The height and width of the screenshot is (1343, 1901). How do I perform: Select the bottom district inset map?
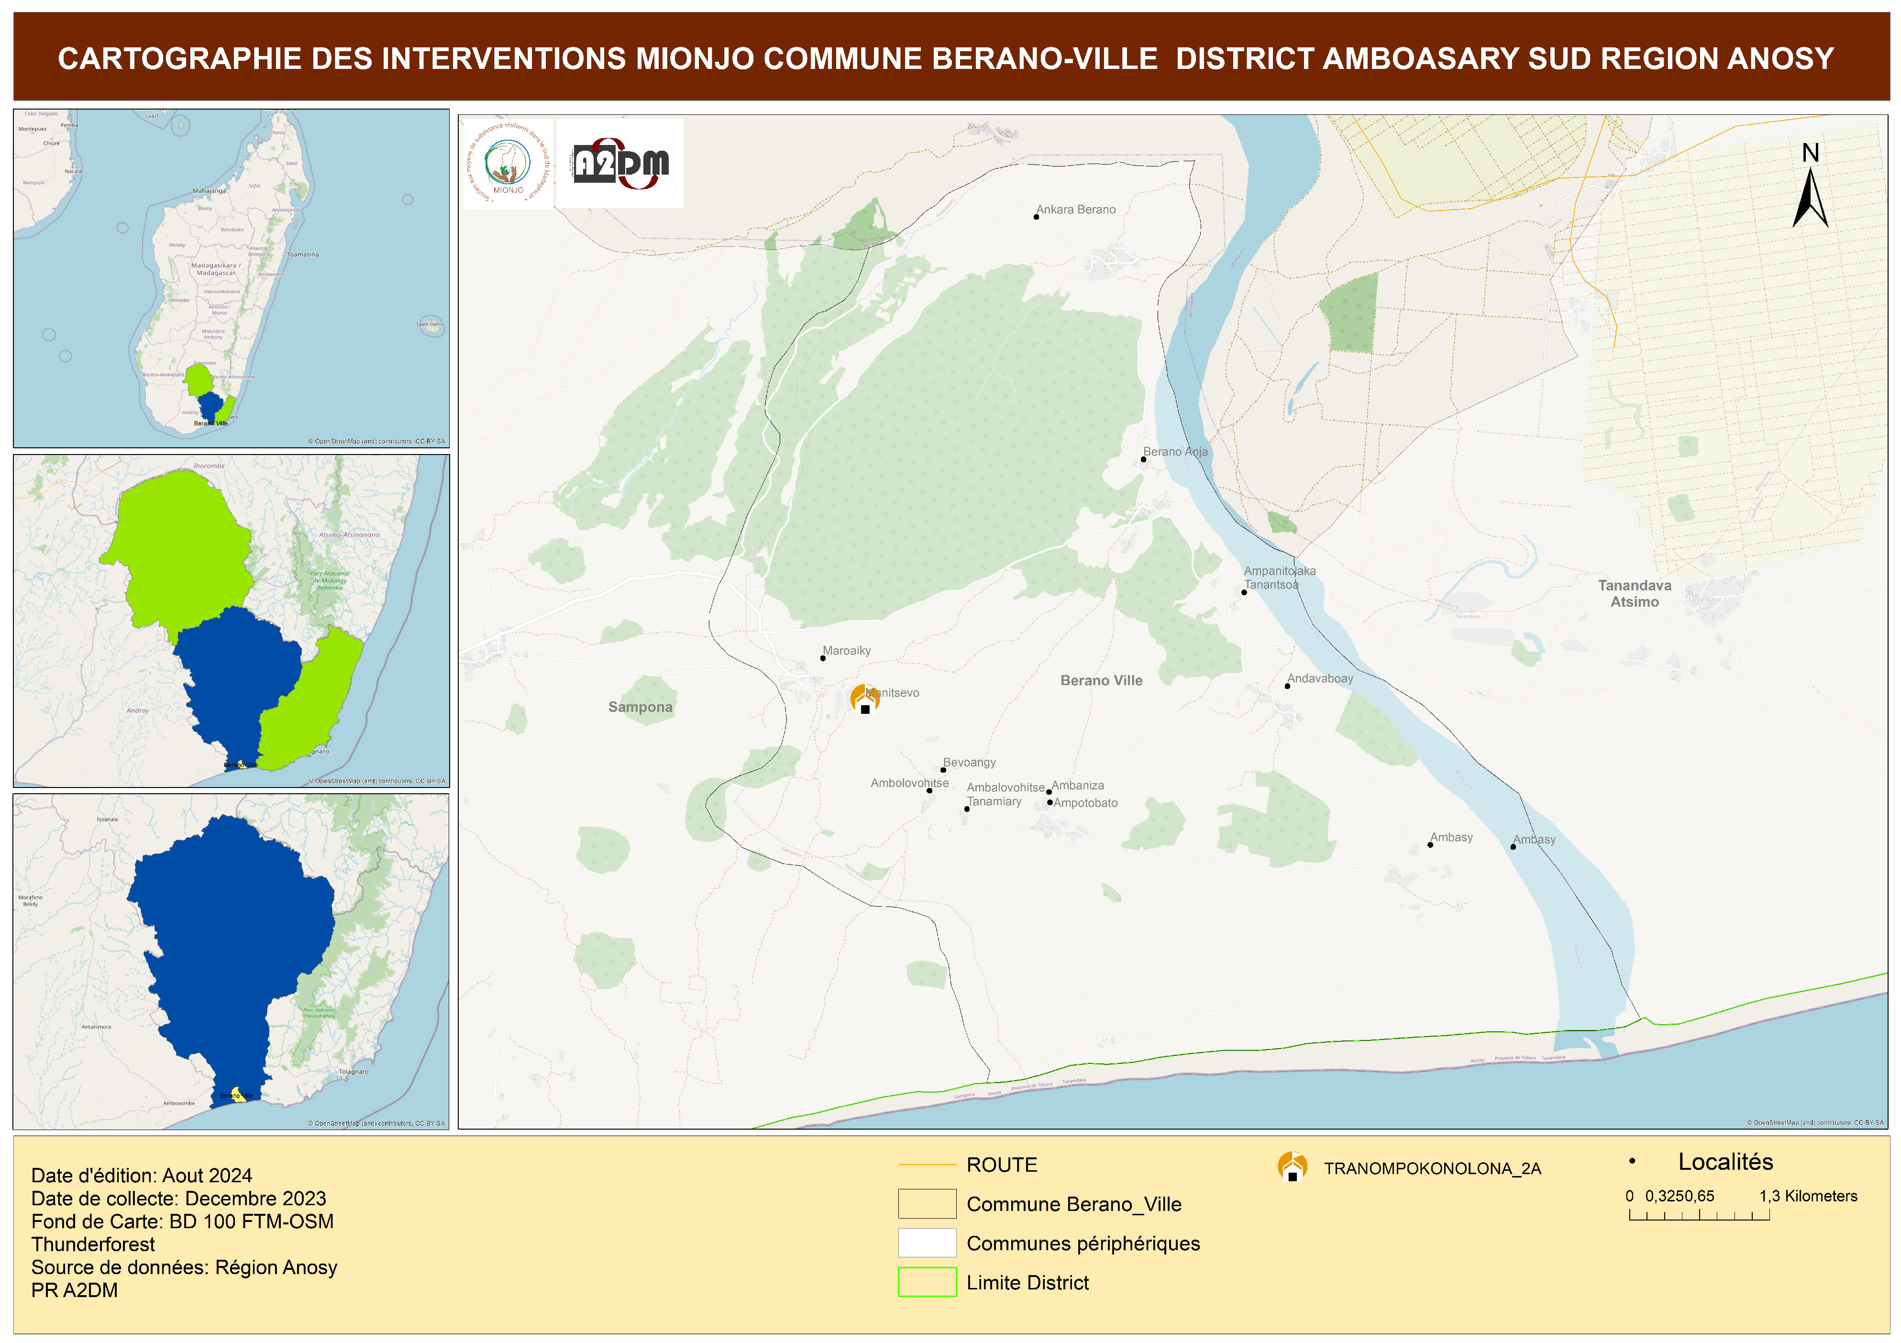pyautogui.click(x=231, y=961)
